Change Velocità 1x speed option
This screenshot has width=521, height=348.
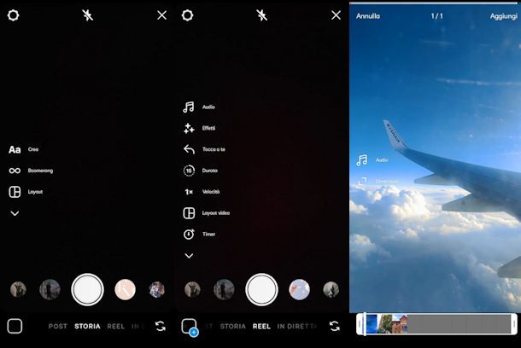(x=189, y=192)
